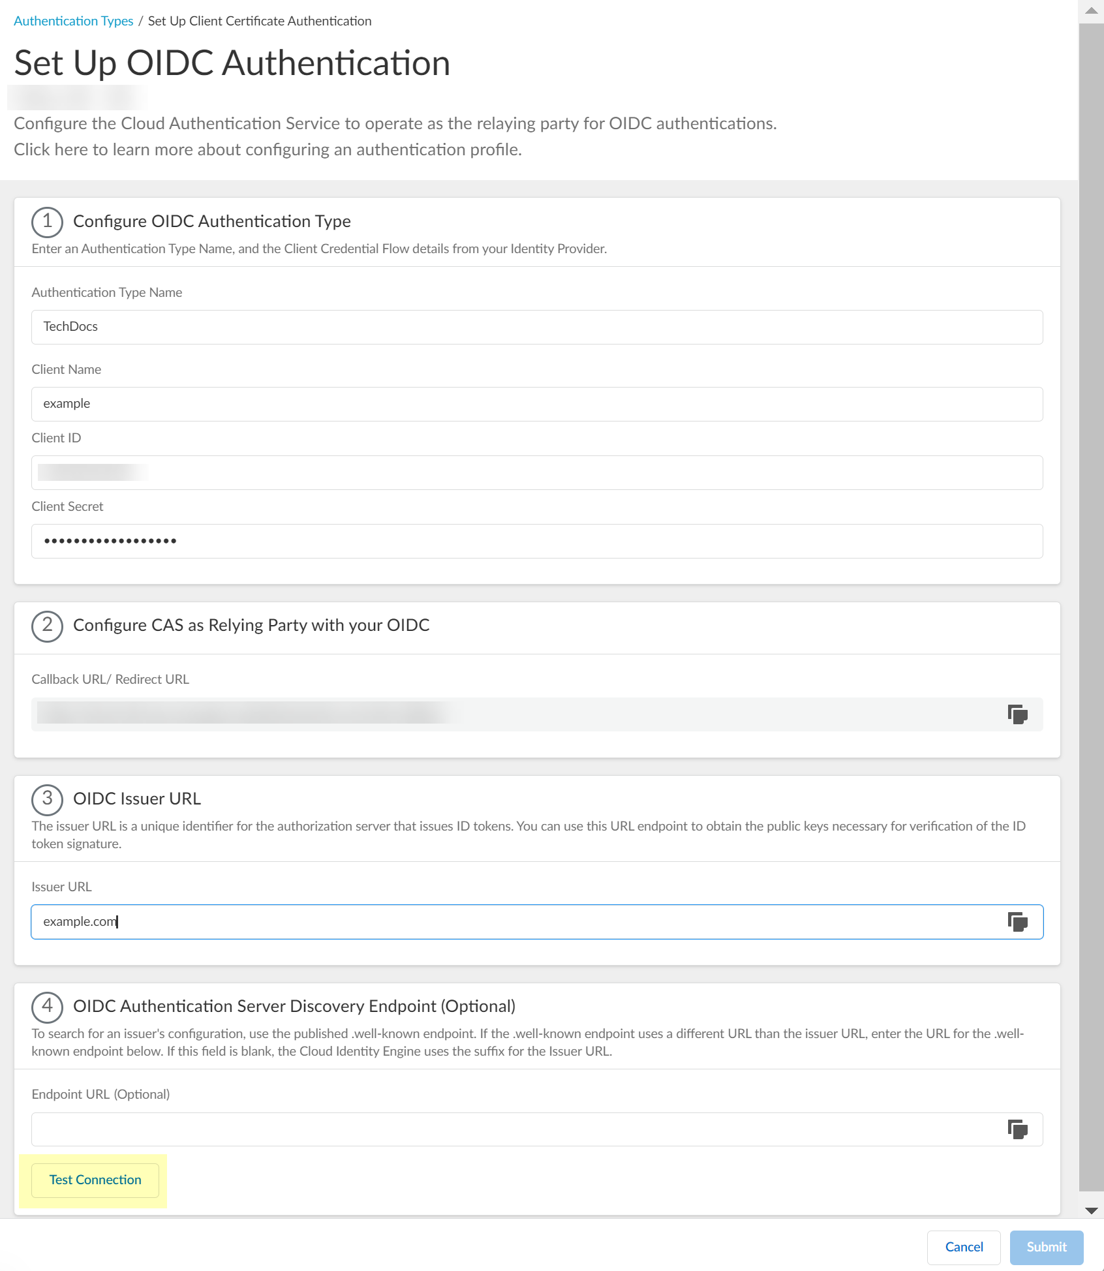Place cursor in the Issuer URL field
This screenshot has width=1104, height=1271.
(x=515, y=922)
